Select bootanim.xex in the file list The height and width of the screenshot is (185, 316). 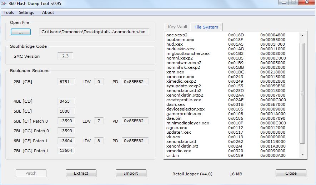[180, 40]
